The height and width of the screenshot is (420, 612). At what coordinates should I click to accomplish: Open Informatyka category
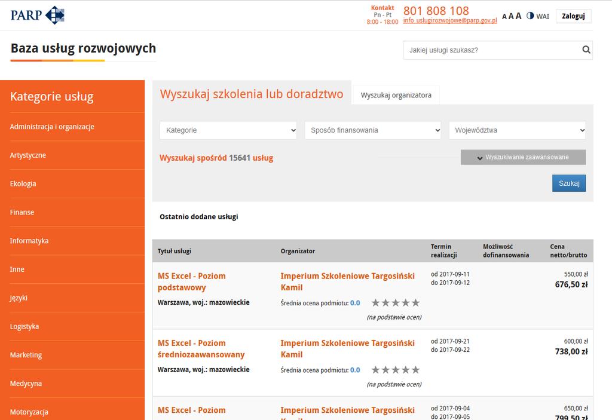click(x=29, y=241)
